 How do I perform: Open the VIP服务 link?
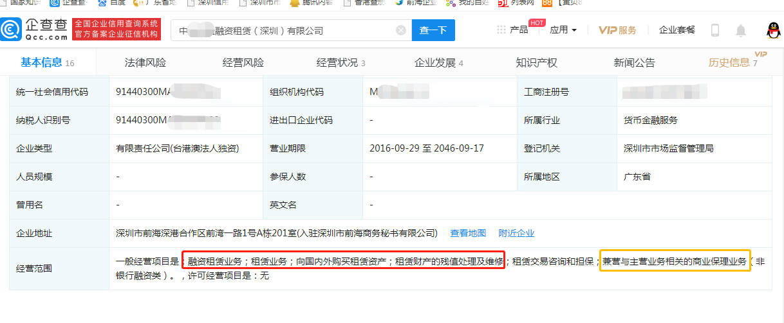[x=617, y=30]
